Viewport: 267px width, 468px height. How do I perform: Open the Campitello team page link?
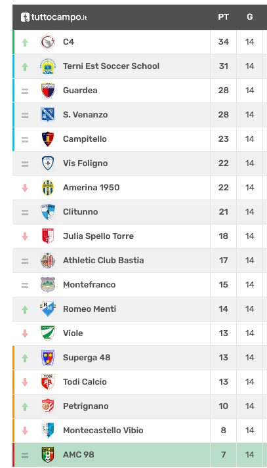85,138
